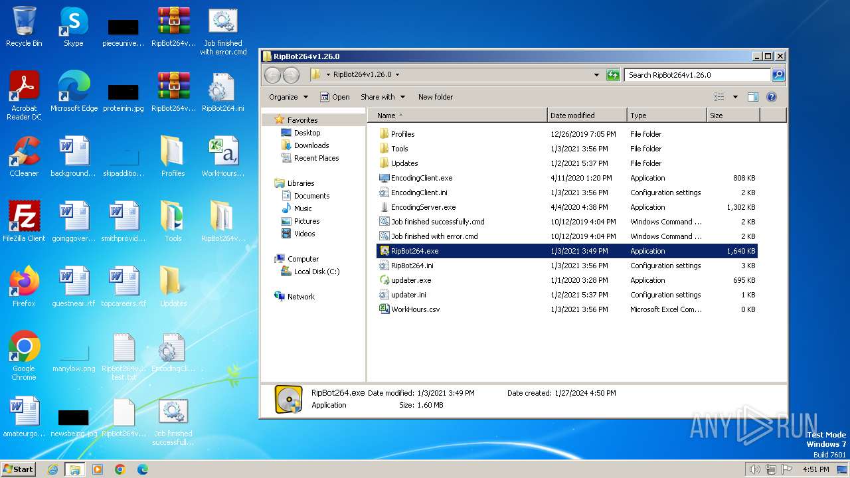Select updater.exe application

(566, 280)
